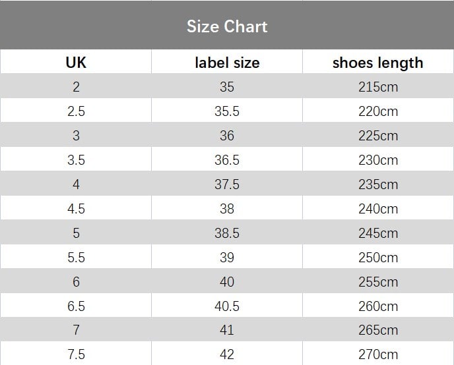454x365 pixels.
Task: Click the label size 41 cell
Action: point(227,330)
